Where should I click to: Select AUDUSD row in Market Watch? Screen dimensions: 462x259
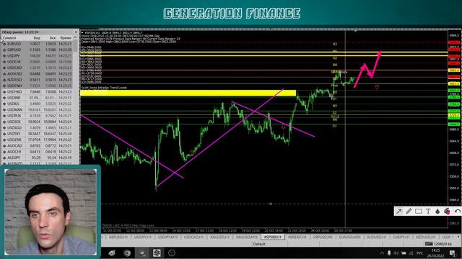click(37, 73)
